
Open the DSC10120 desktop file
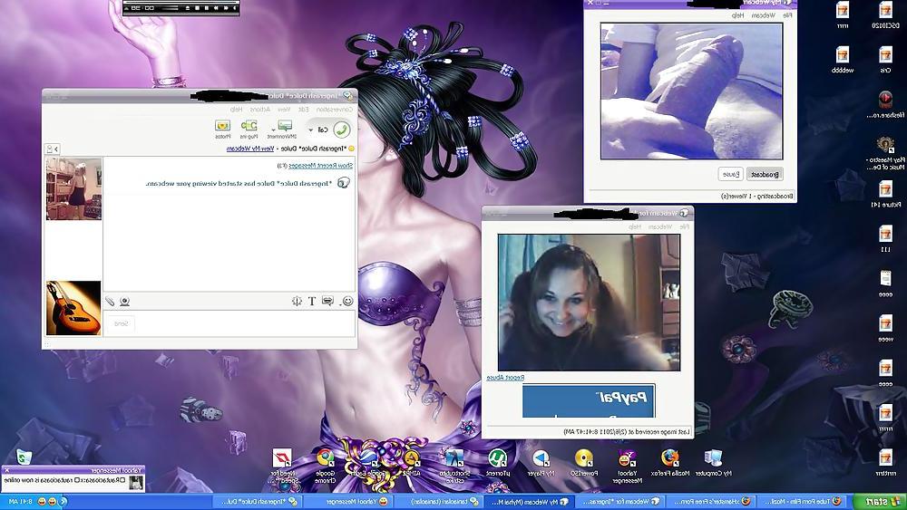(885, 15)
